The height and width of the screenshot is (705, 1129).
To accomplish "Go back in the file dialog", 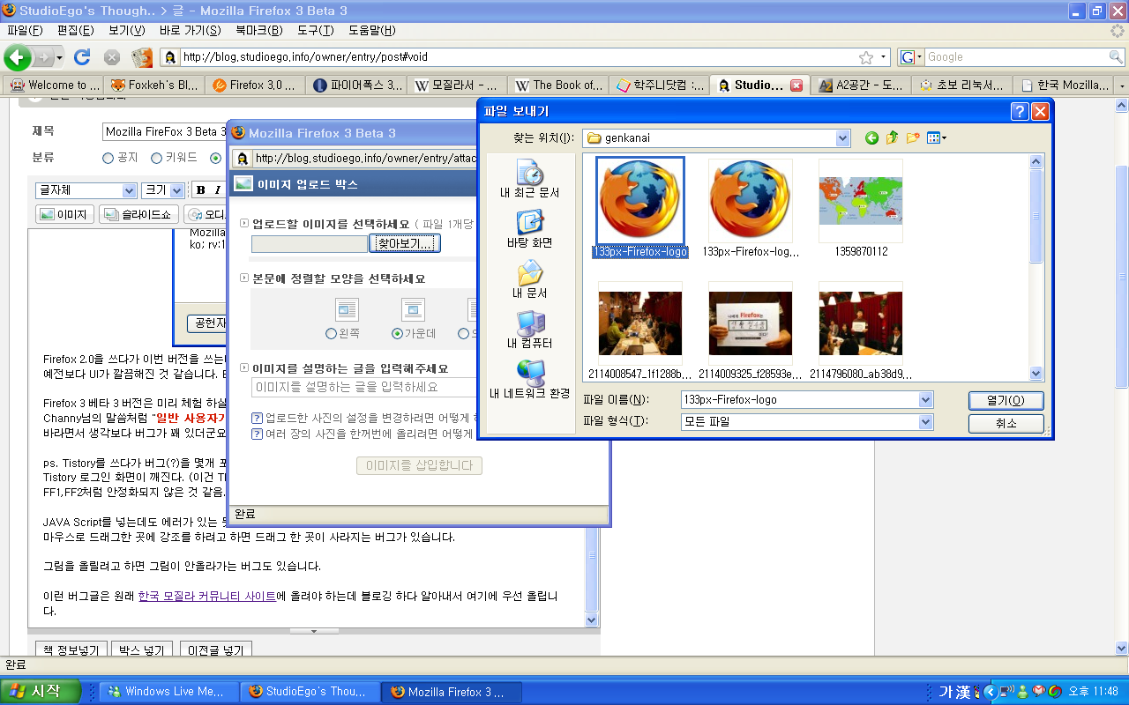I will (871, 137).
